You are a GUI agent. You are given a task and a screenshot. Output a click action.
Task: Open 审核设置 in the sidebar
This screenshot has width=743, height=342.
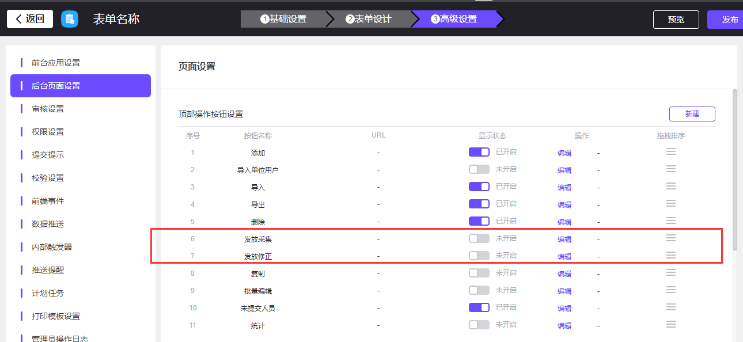tap(81, 109)
